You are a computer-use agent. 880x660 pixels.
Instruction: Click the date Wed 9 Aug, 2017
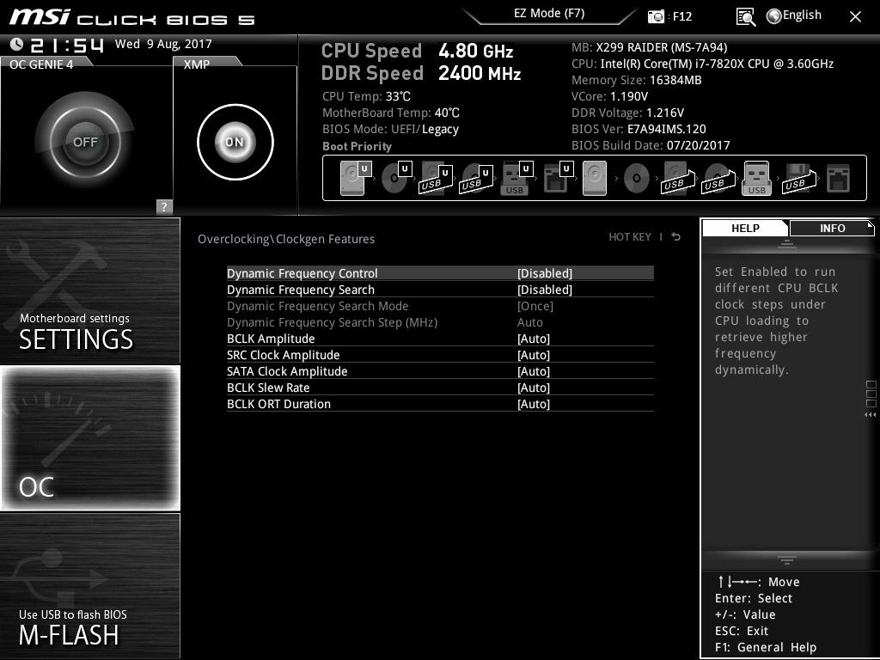pos(163,44)
